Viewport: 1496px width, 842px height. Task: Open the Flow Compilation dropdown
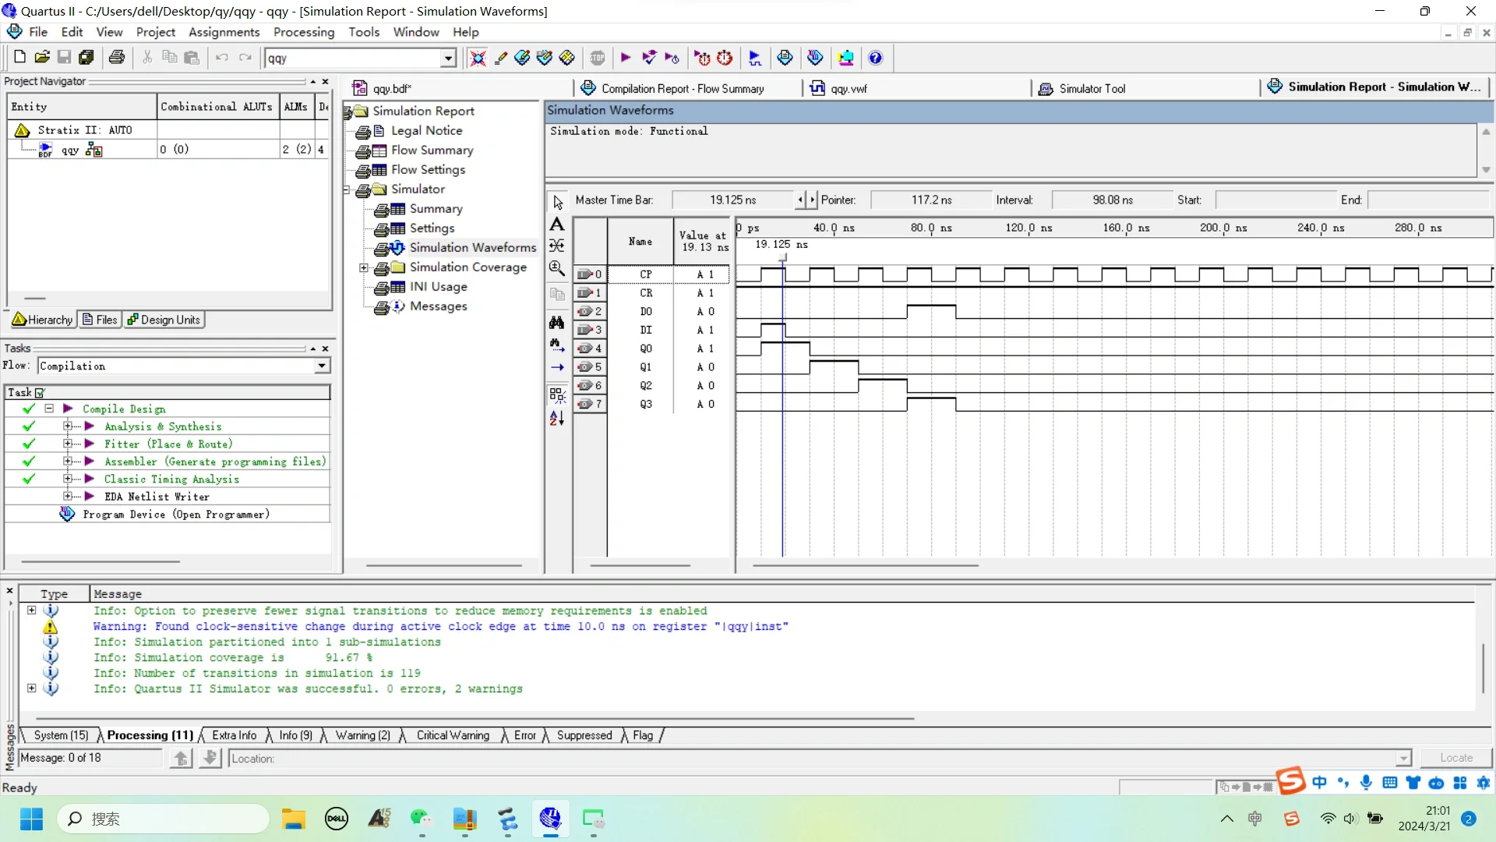[x=322, y=366]
